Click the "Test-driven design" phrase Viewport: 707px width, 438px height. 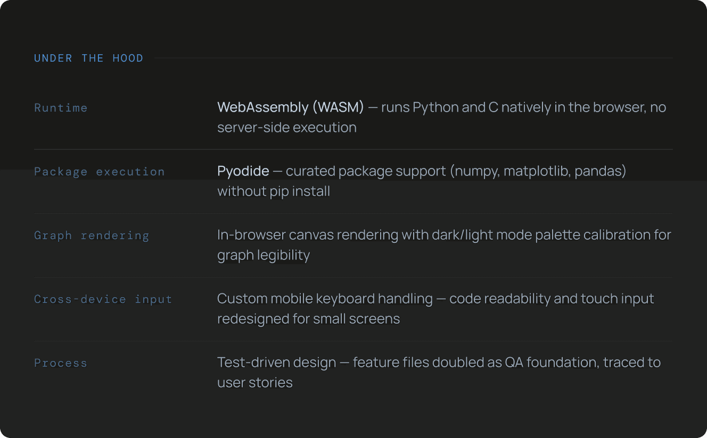[x=276, y=363]
